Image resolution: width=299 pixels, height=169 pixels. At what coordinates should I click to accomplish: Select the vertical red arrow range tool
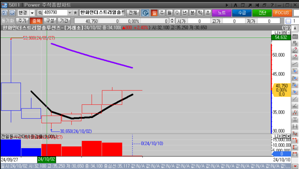295,147
